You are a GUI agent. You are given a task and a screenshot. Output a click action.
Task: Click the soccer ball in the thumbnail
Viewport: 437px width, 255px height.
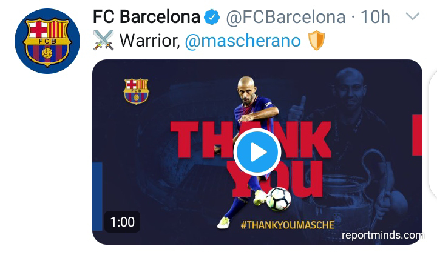click(279, 199)
